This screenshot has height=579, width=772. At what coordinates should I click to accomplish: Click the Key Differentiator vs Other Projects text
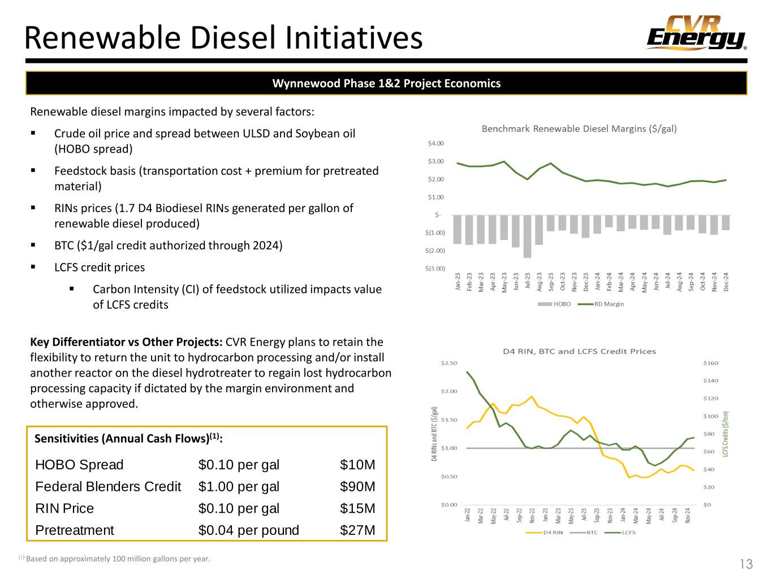[x=127, y=342]
